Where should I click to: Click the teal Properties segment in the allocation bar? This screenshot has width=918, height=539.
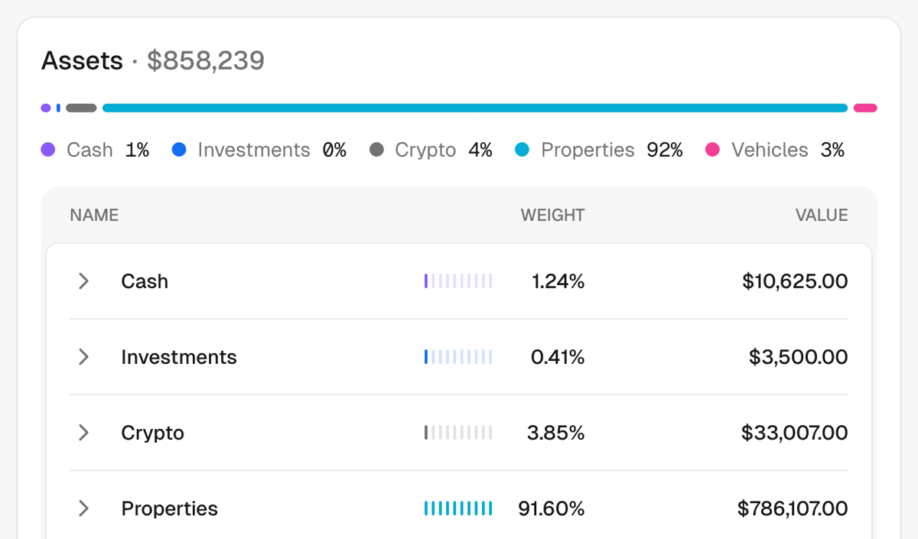[x=474, y=108]
